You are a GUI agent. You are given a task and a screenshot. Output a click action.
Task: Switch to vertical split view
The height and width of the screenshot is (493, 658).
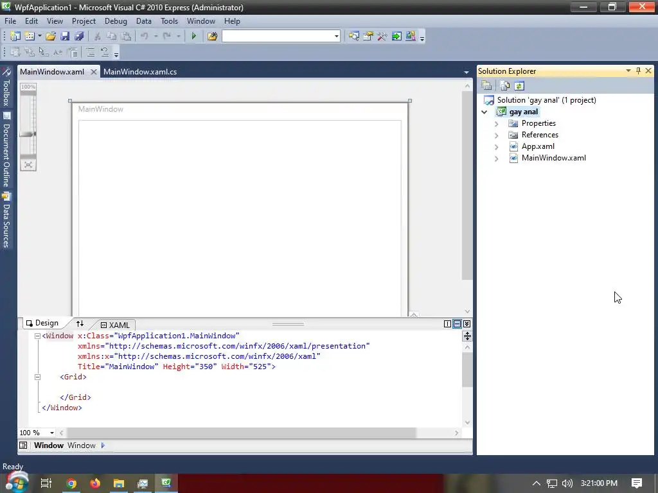pyautogui.click(x=447, y=324)
